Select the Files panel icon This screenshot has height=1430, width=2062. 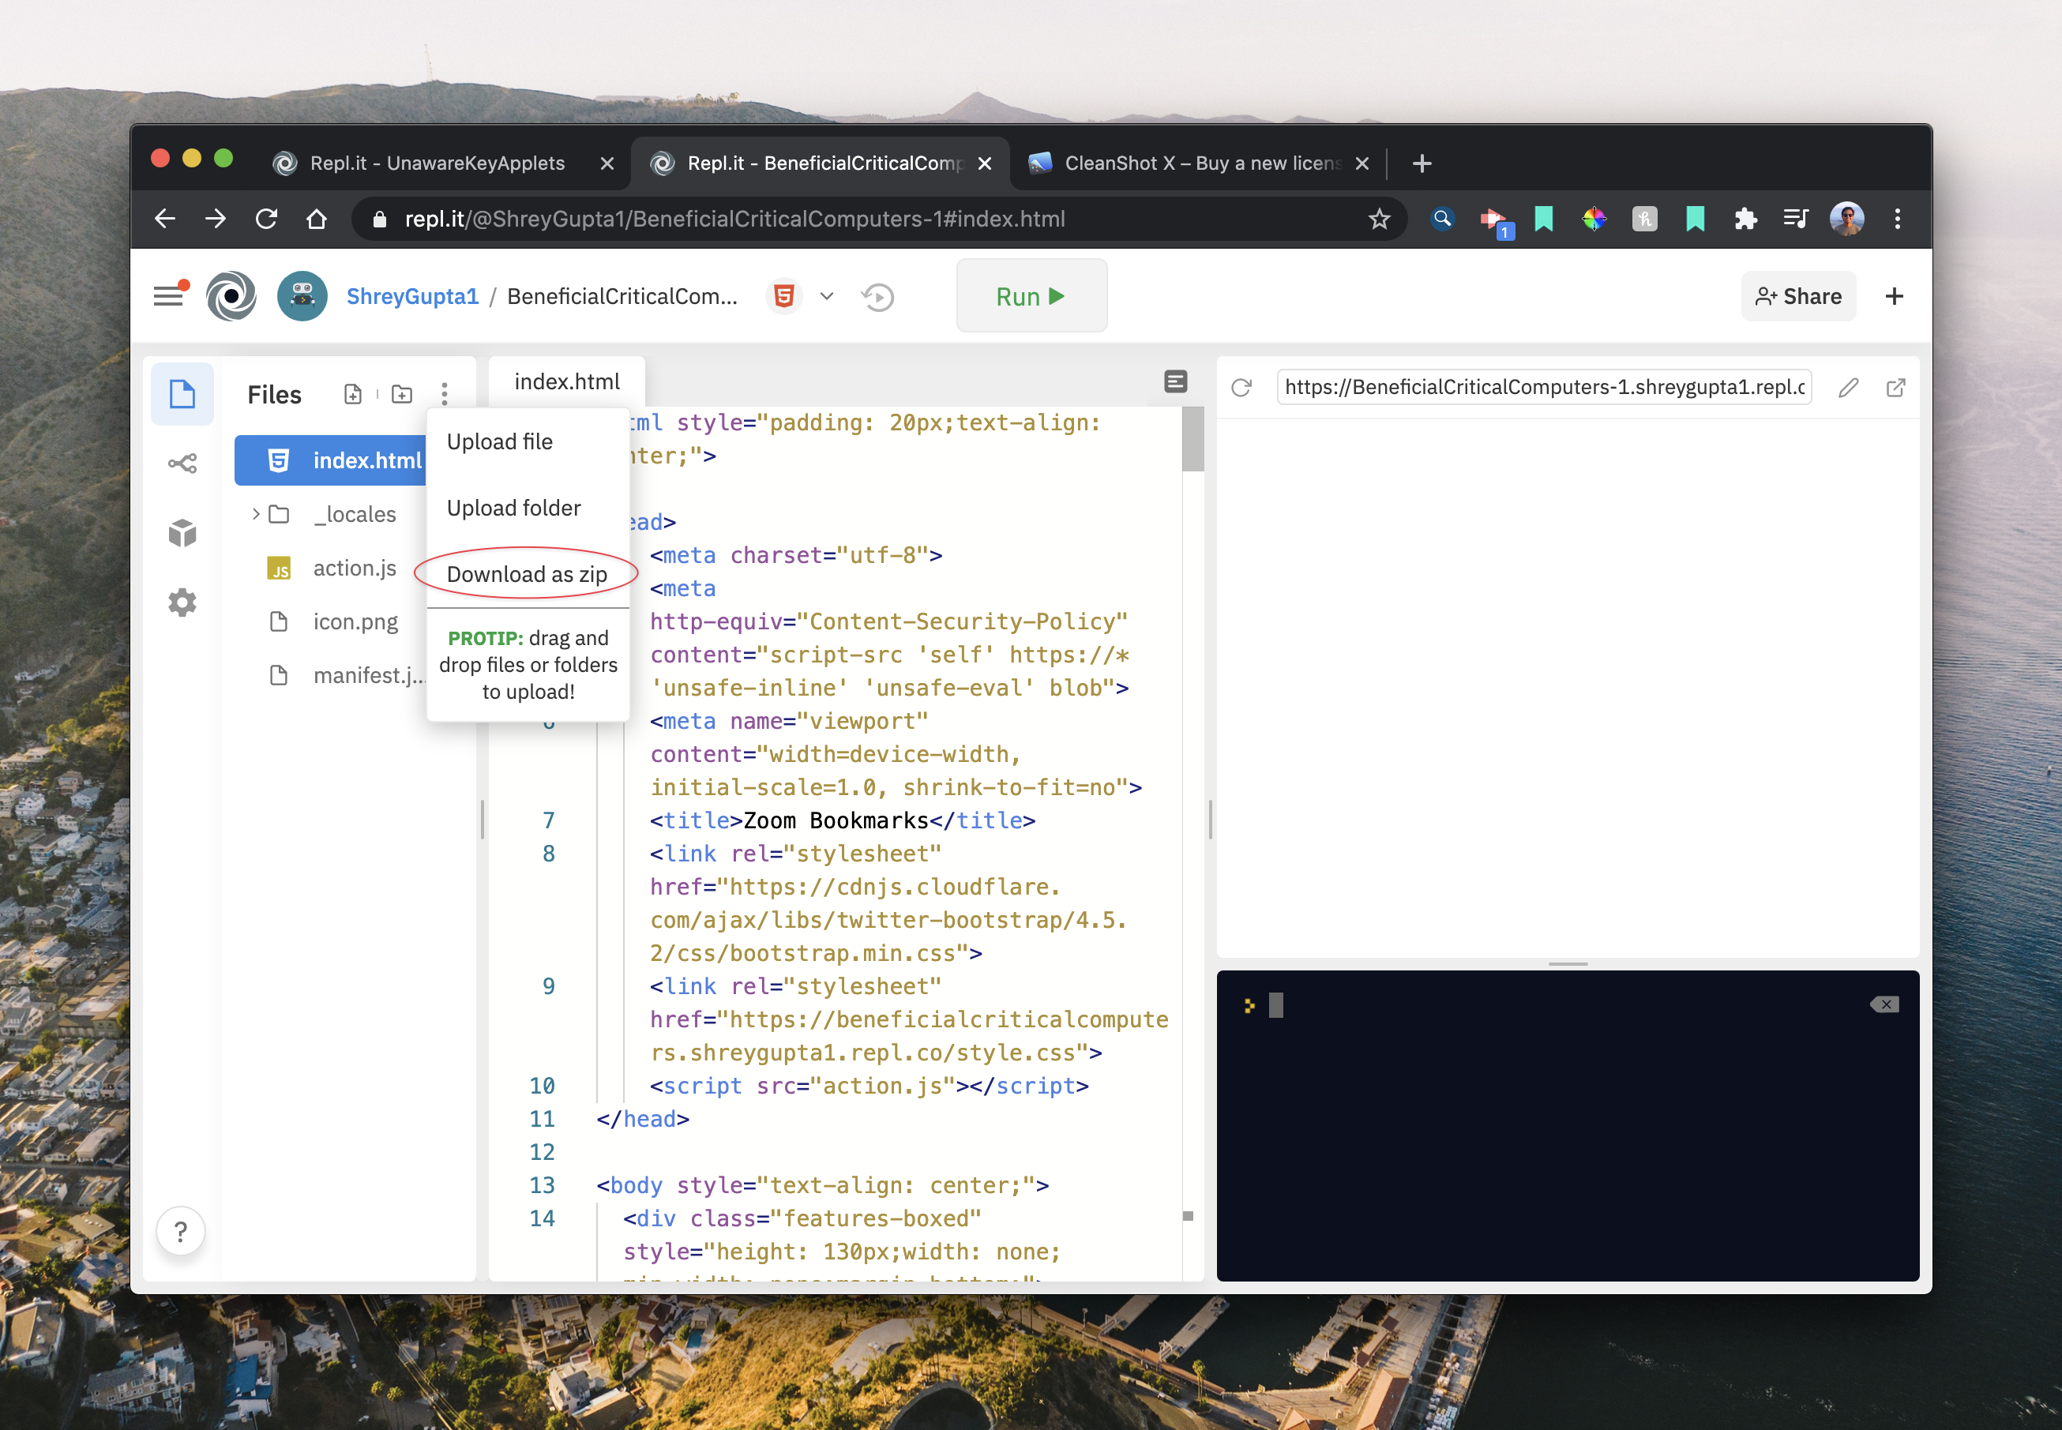[x=183, y=393]
